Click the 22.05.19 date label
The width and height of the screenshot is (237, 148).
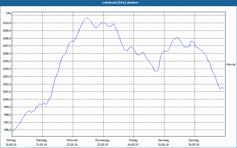click(x=72, y=145)
